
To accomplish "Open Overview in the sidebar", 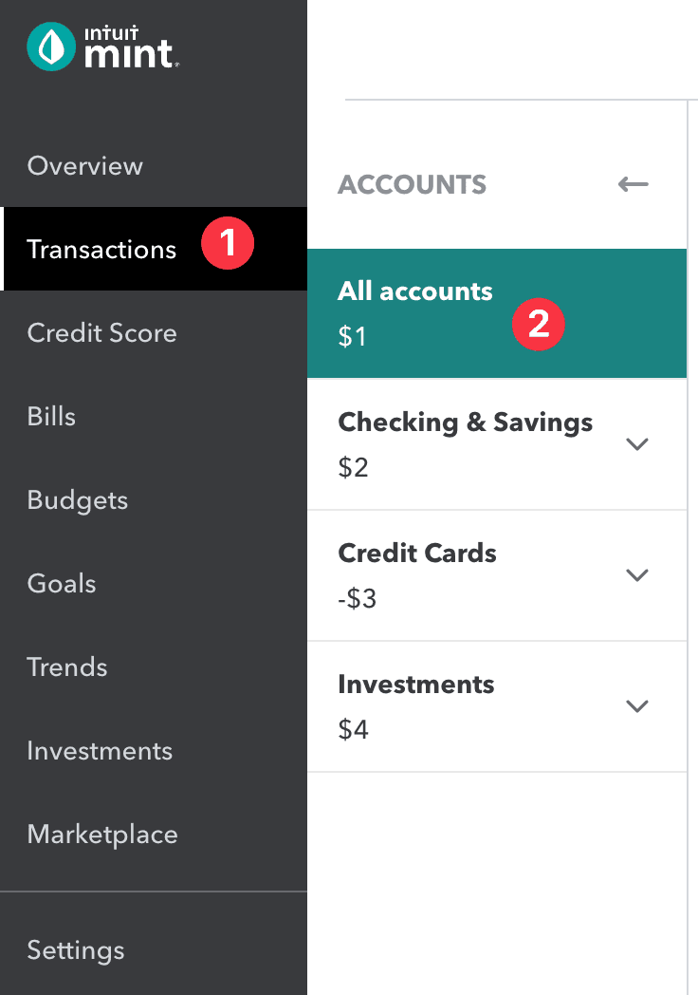I will (x=85, y=166).
